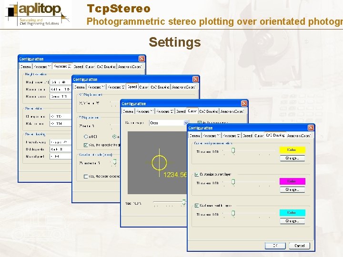Open CAD Drawing tab in the Speed window
This screenshot has width=343, height=257.
click(x=160, y=87)
